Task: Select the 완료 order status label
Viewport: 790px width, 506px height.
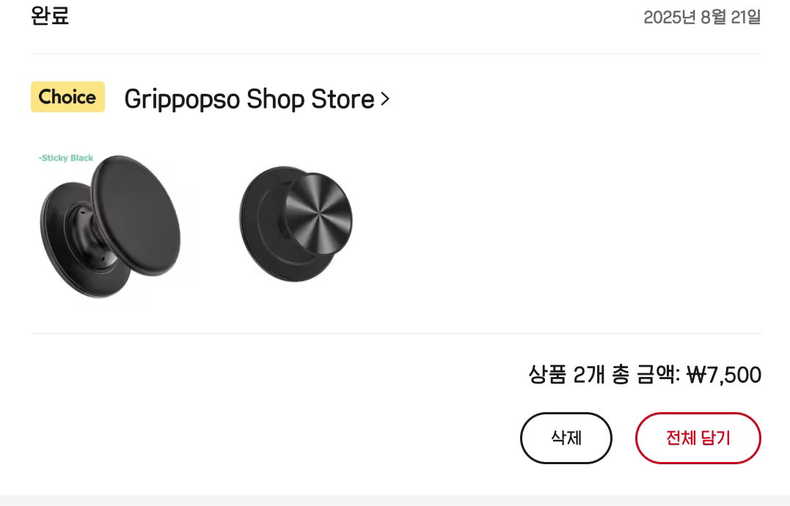Action: click(x=50, y=15)
